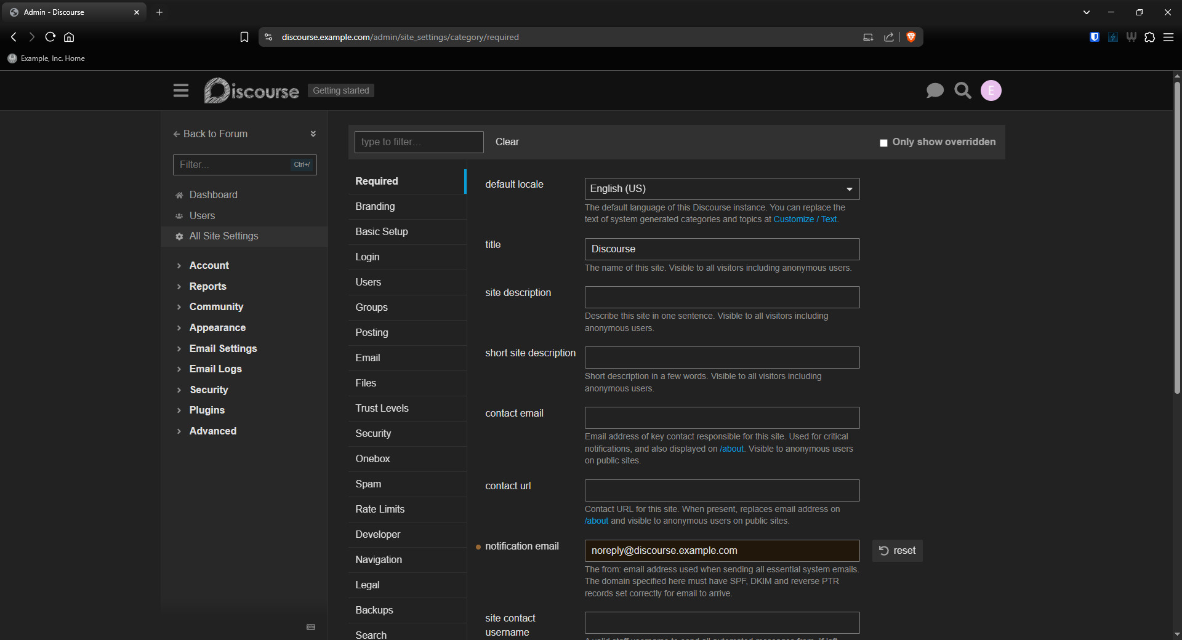This screenshot has height=640, width=1182.
Task: Switch to Trust Levels category
Action: coord(382,408)
